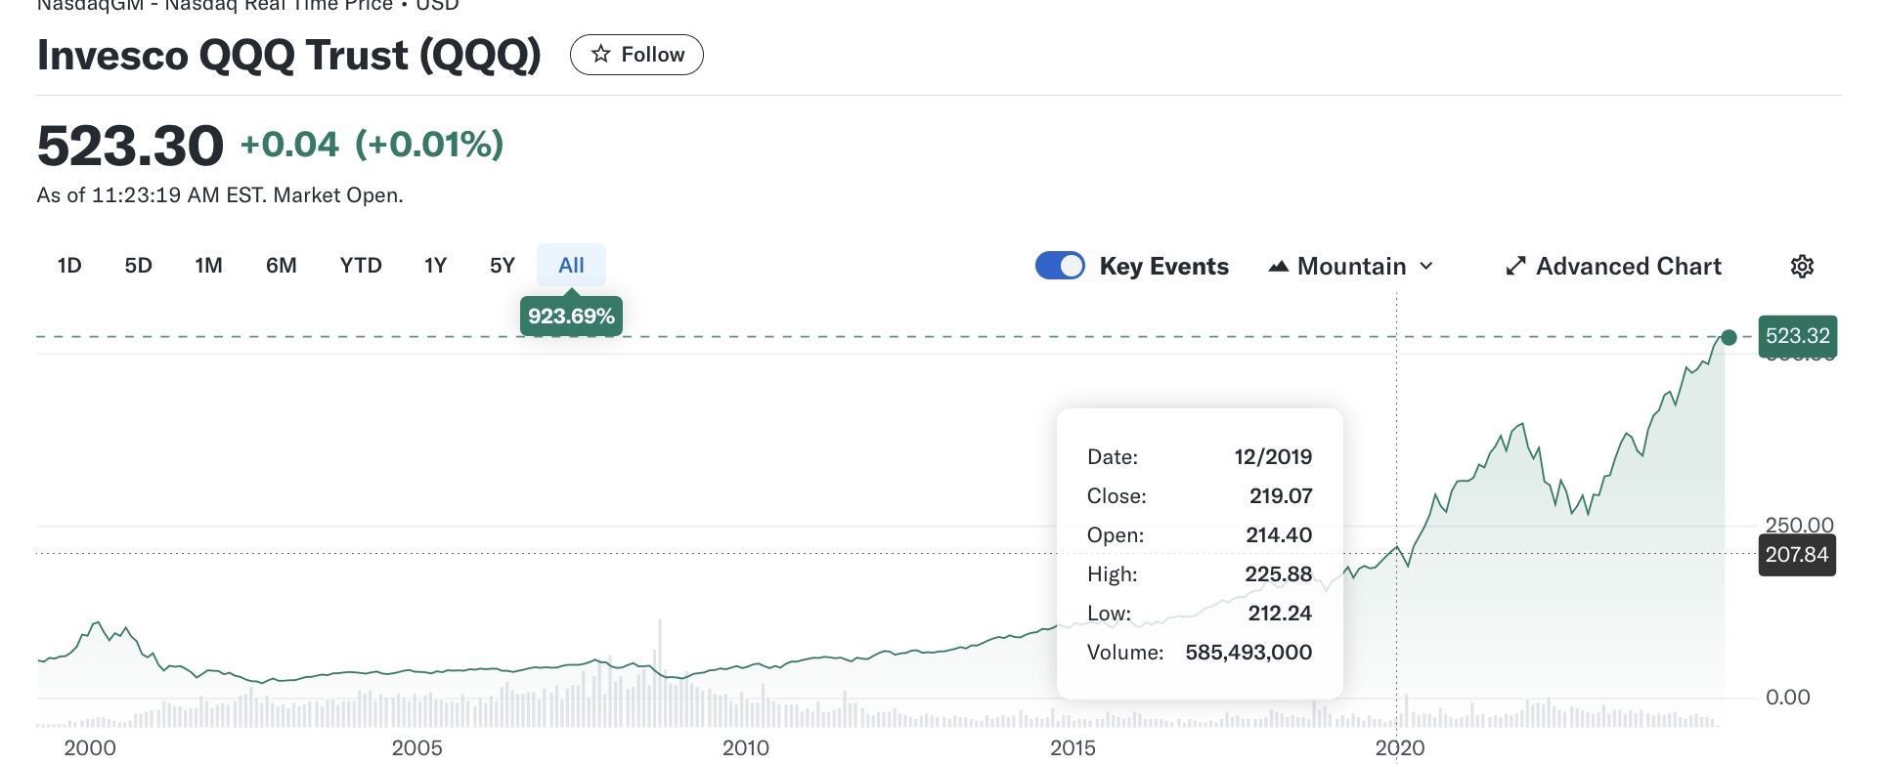The width and height of the screenshot is (1883, 764).
Task: Click the Invesco QQQ Trust (QQQ) title
Action: click(x=289, y=55)
